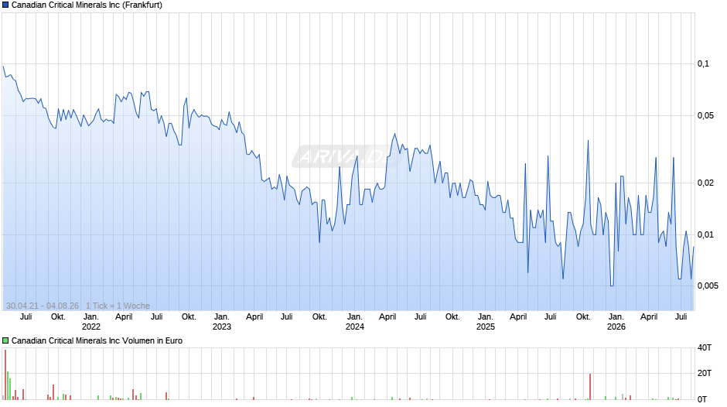Viewport: 727px width, 407px height.
Task: Click the tallest red volume bar at chart start
Action: pyautogui.click(x=5, y=375)
